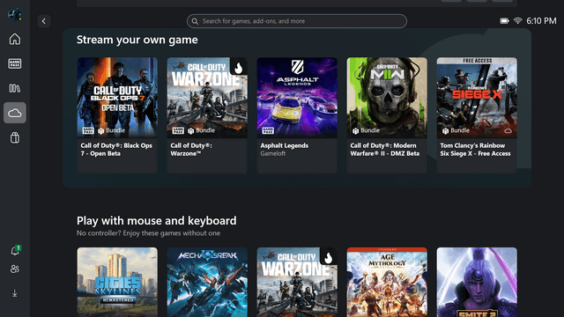
Task: Click 'Call of Duty®: Warzone™' title text
Action: click(x=191, y=150)
